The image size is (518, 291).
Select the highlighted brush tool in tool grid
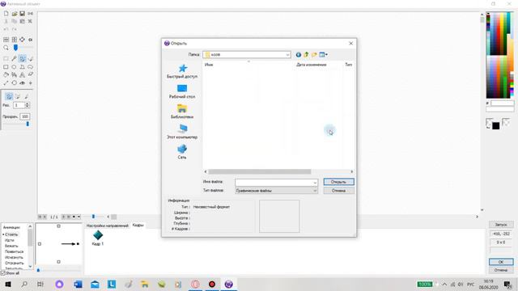click(x=22, y=59)
